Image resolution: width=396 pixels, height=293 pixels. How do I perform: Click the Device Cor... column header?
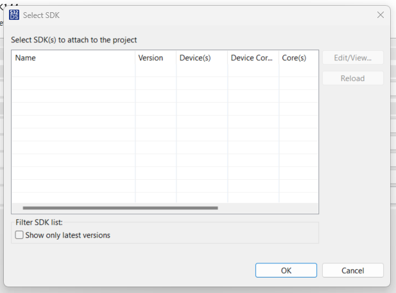coord(253,58)
